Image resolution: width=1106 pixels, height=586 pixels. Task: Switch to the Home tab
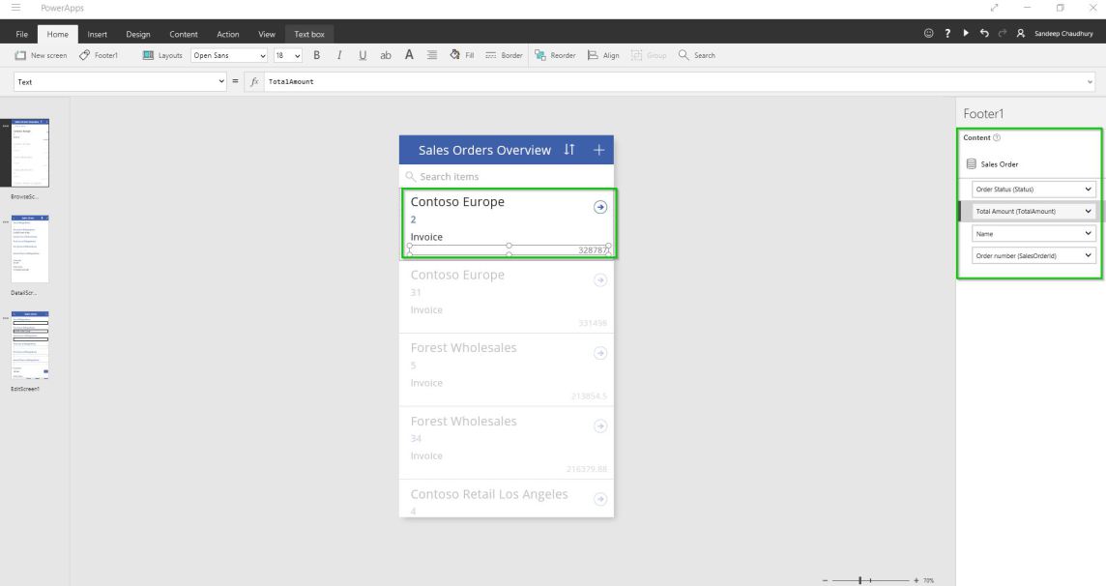(x=58, y=34)
